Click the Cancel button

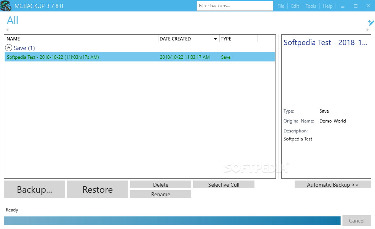(x=357, y=221)
